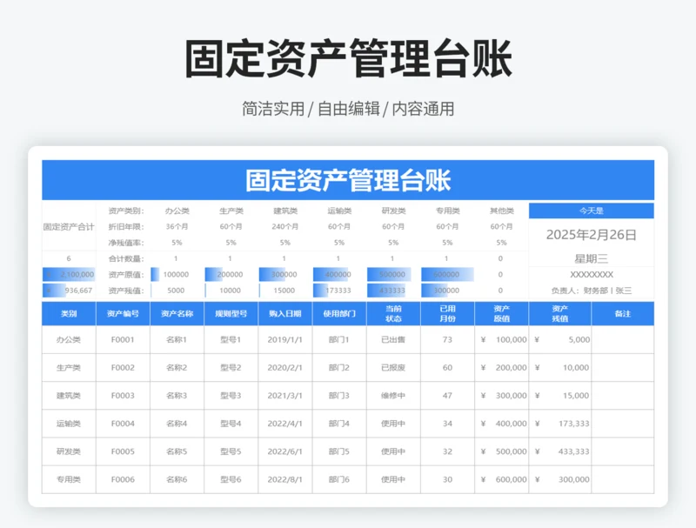Select the 型号6 model cell
Viewport: 696px width, 528px height.
click(x=231, y=479)
